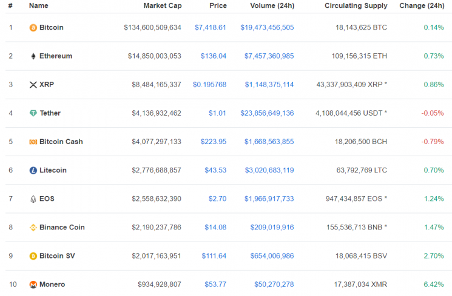
Task: Open the Monero name link
Action: (x=52, y=284)
